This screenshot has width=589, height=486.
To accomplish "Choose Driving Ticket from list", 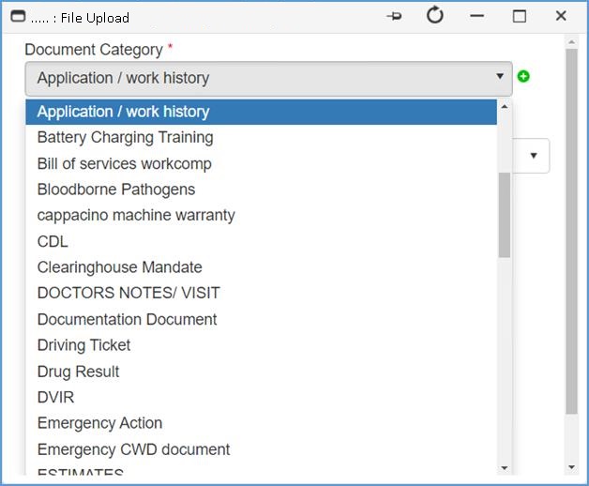I will [x=83, y=345].
